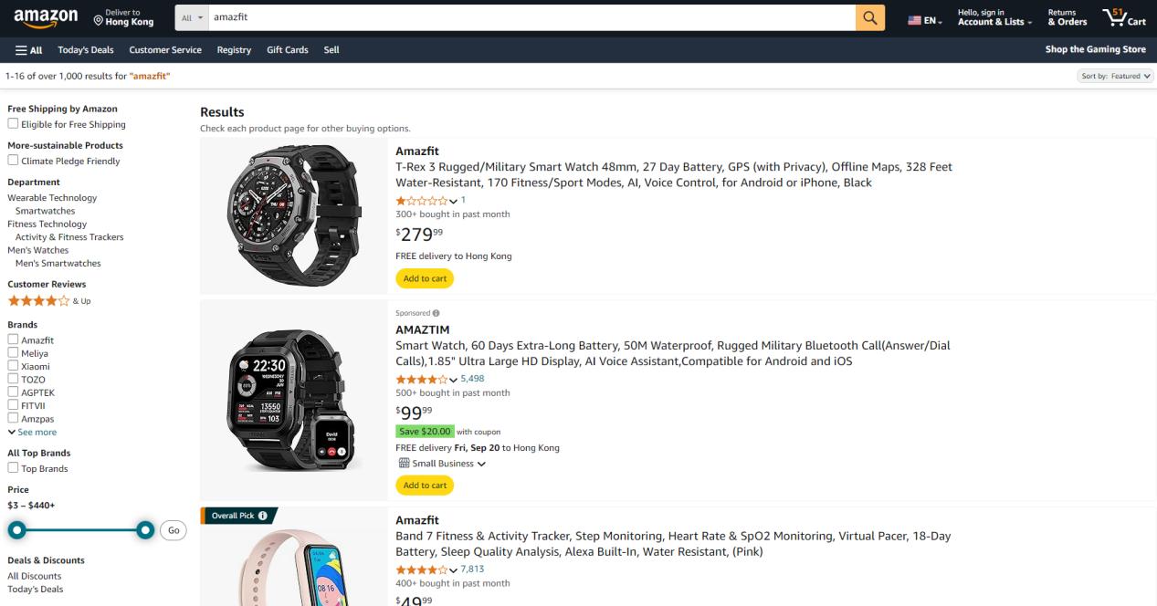Enable the Climate Pledge Friendly checkbox
The width and height of the screenshot is (1157, 606).
[x=13, y=160]
